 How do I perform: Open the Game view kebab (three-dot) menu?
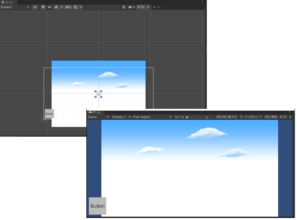[289, 112]
